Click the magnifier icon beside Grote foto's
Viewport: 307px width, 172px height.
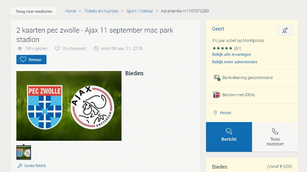tap(20, 166)
